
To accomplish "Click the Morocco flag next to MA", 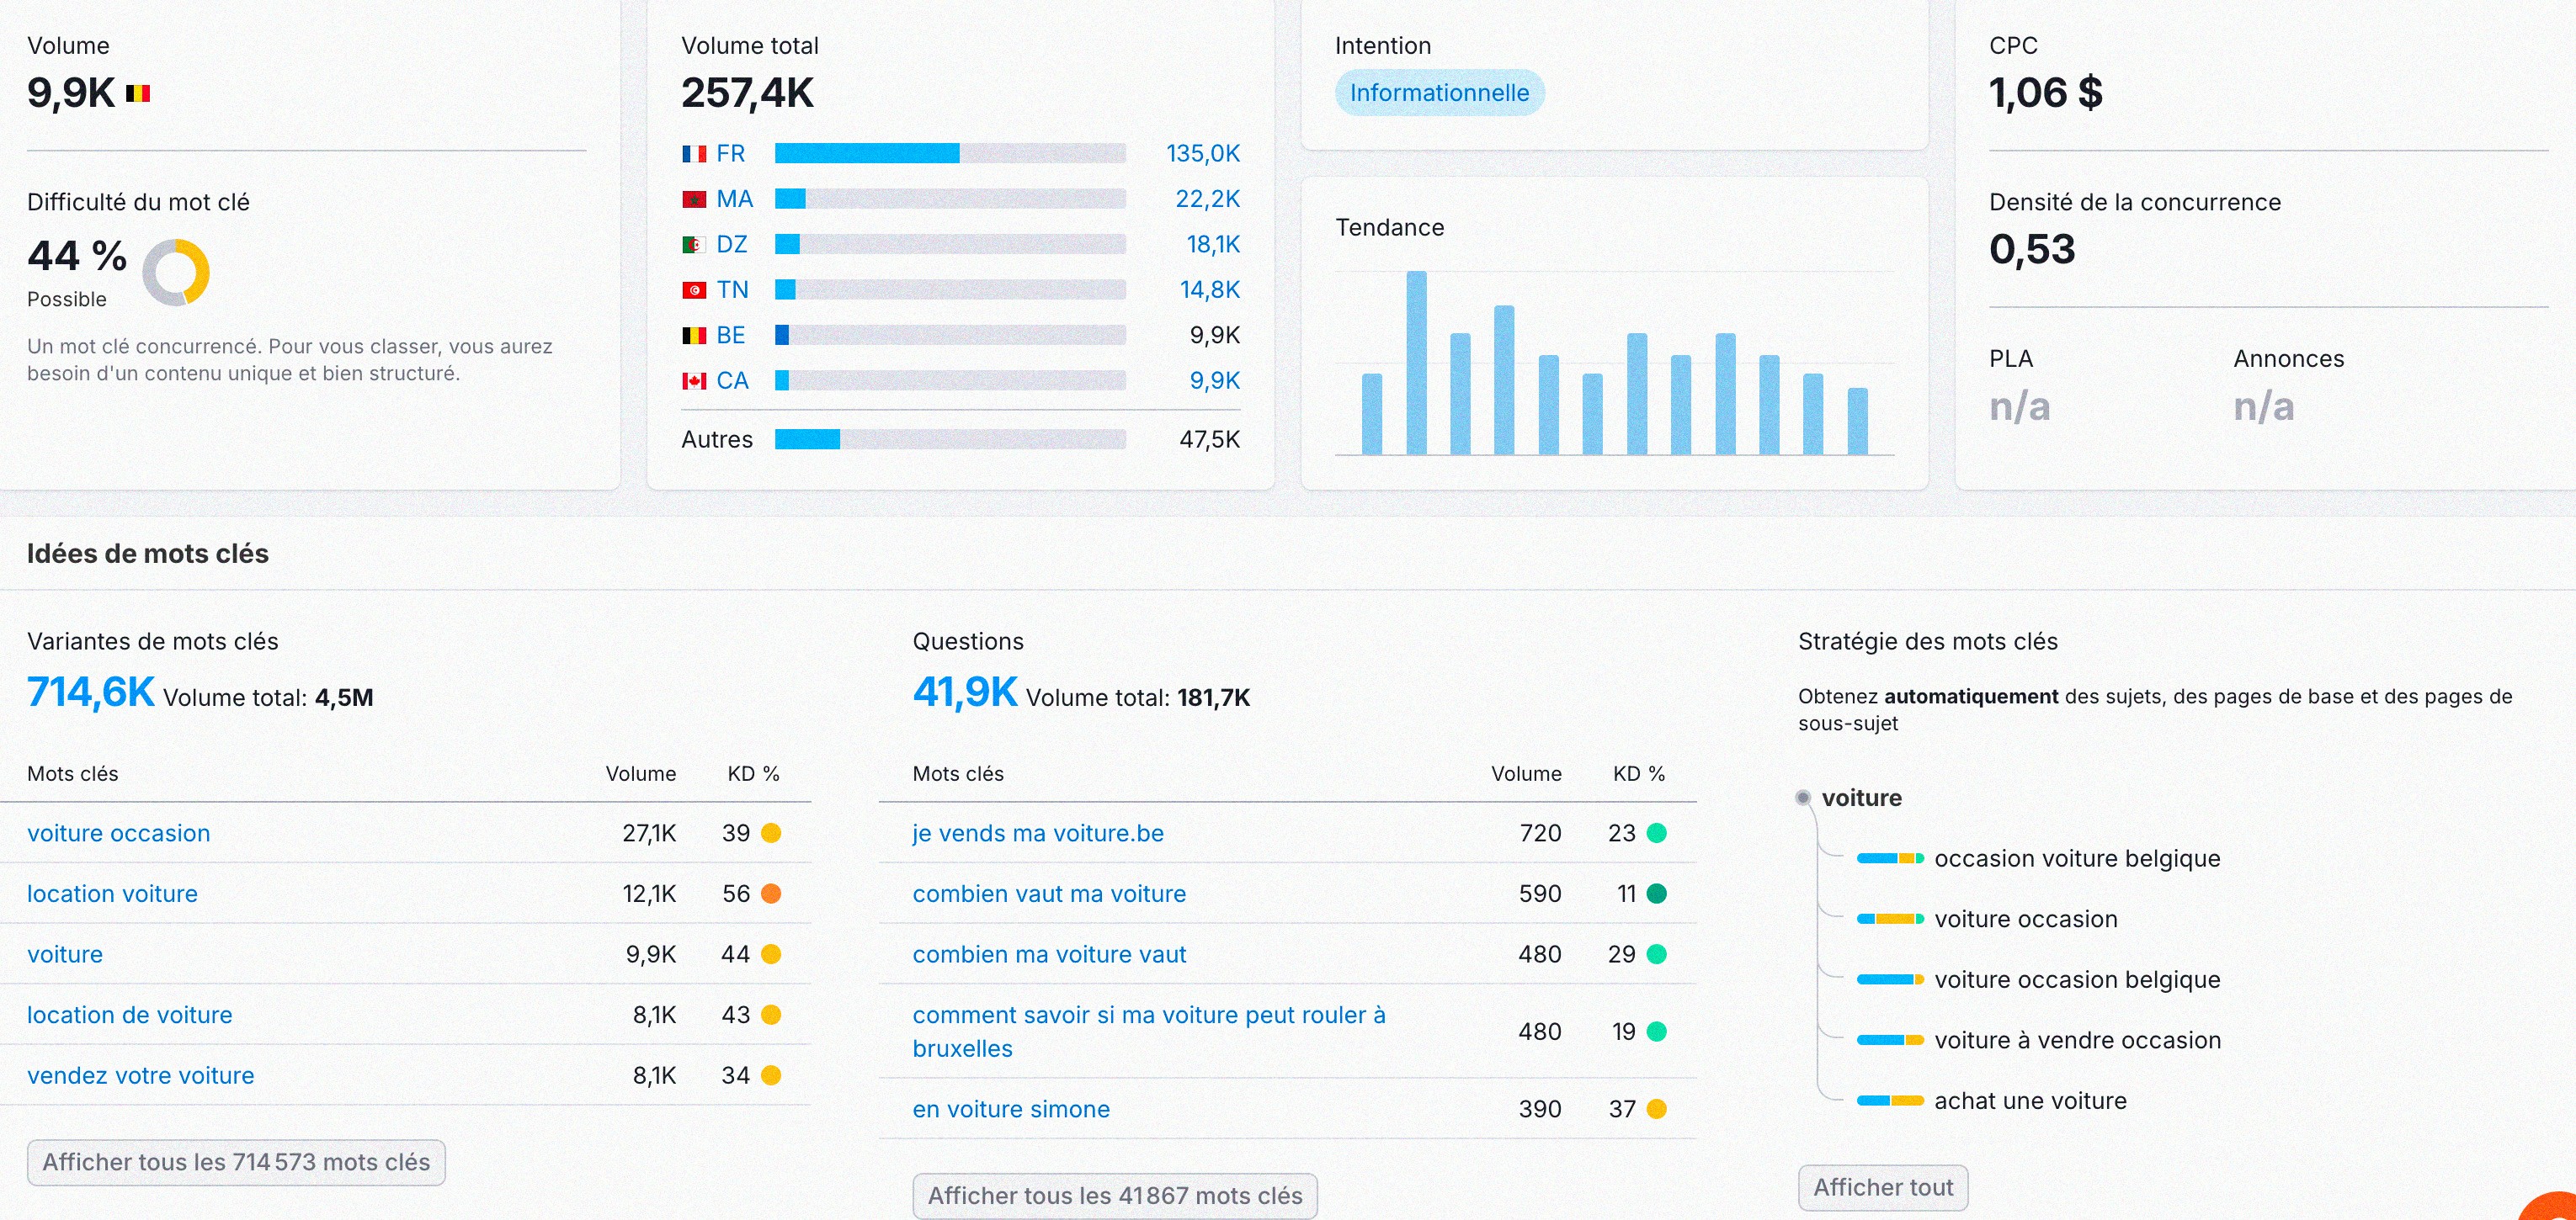I will 694,200.
